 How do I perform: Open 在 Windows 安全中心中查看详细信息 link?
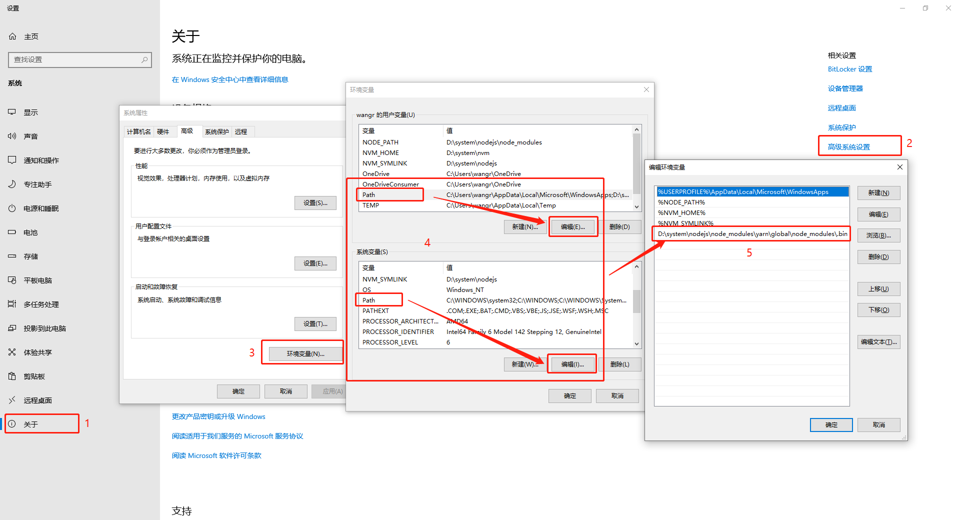tap(230, 79)
